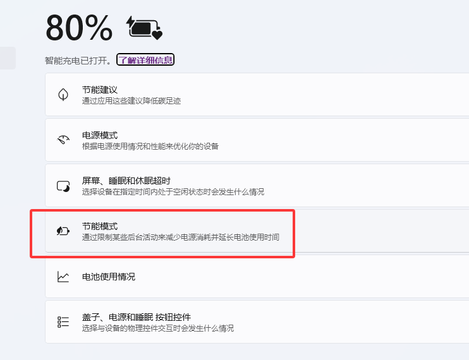
Task: Click the screen and moon icon
Action: (x=63, y=186)
